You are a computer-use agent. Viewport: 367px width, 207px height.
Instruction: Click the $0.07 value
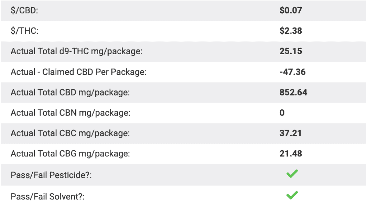(x=291, y=10)
